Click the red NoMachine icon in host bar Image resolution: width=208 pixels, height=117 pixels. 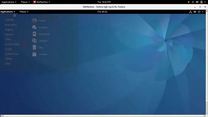[34, 2]
